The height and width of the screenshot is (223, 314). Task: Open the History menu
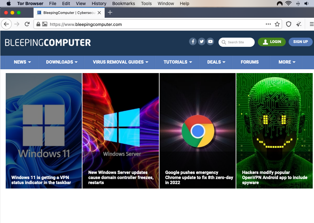[99, 3]
